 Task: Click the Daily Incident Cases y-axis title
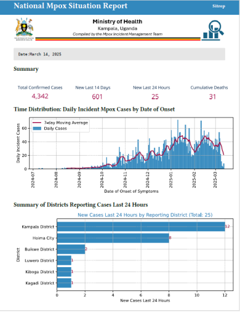coord(18,143)
